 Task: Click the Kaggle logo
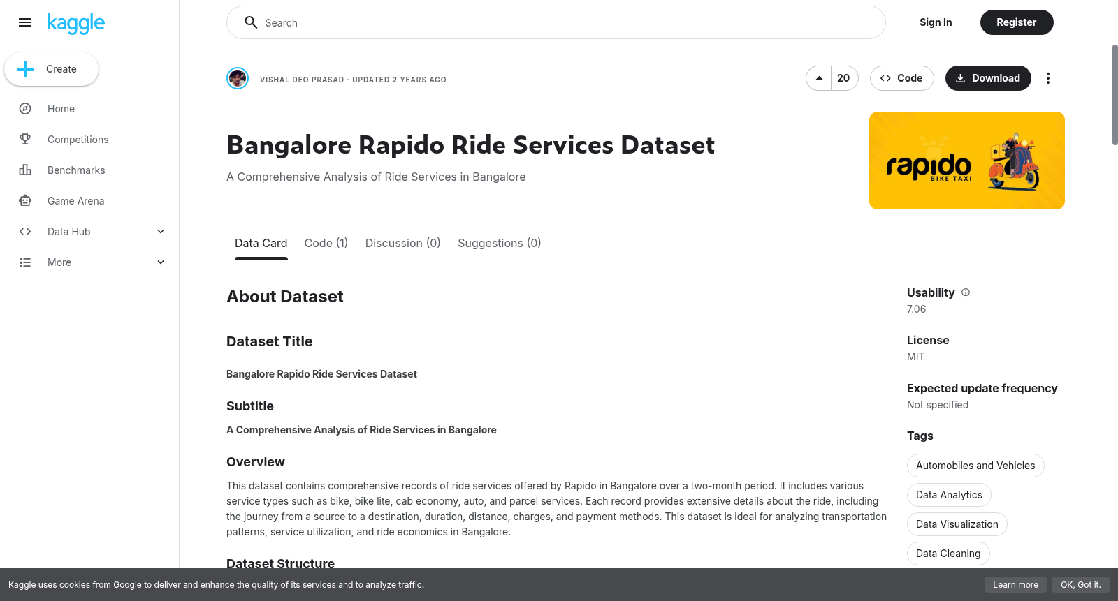[75, 23]
